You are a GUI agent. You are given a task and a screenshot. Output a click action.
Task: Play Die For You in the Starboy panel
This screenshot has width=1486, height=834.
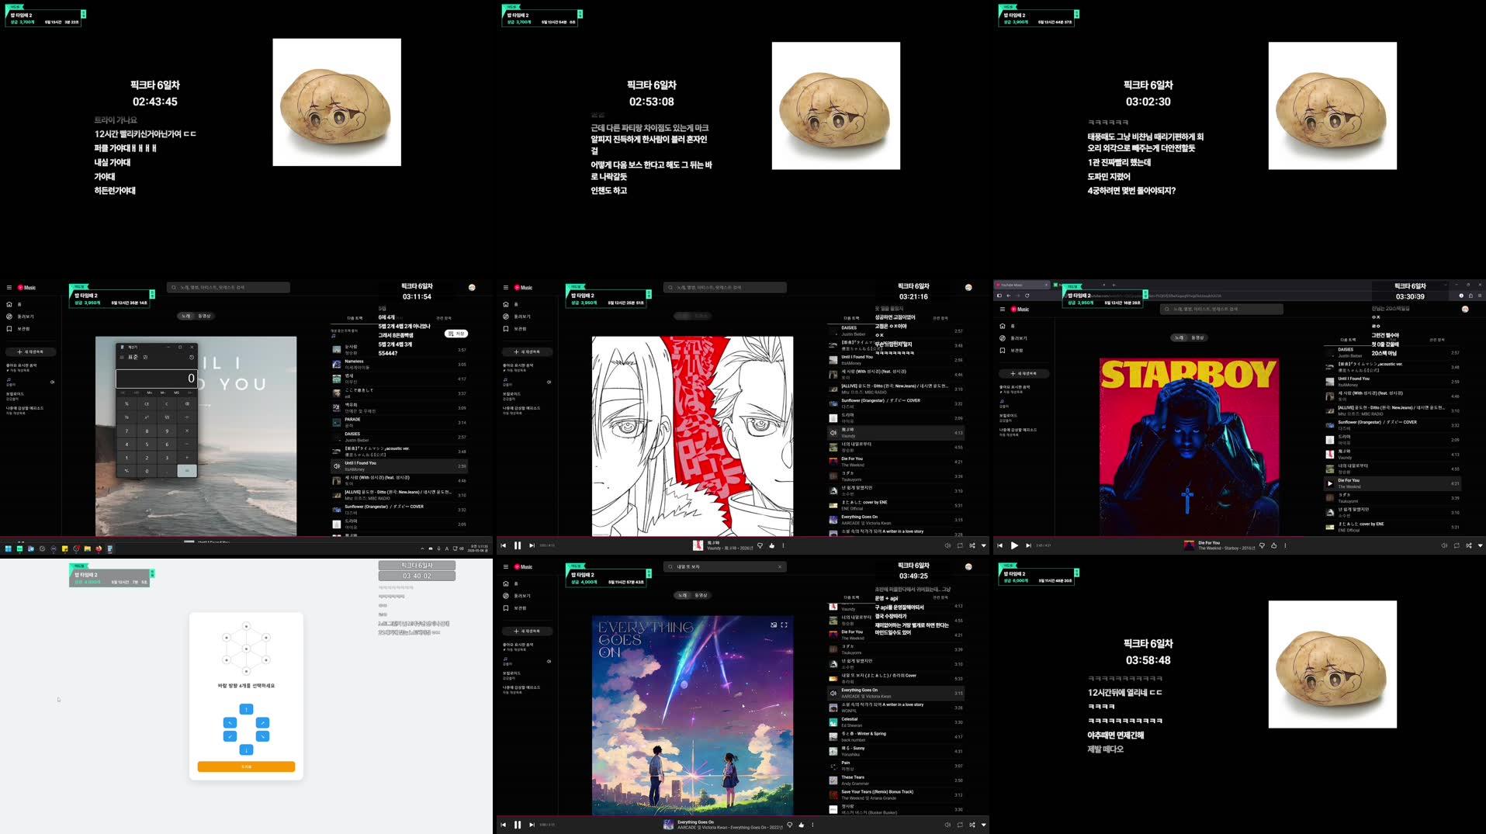[1014, 545]
